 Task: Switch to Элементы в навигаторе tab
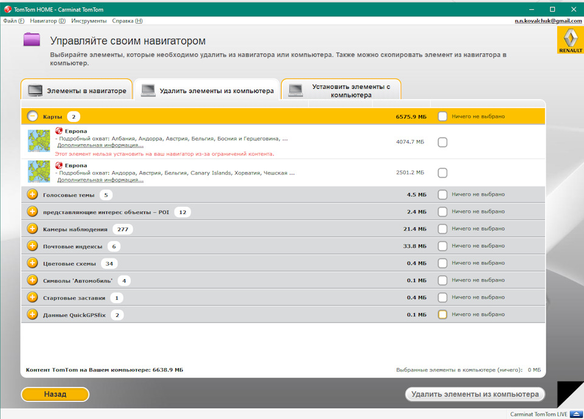click(x=77, y=90)
